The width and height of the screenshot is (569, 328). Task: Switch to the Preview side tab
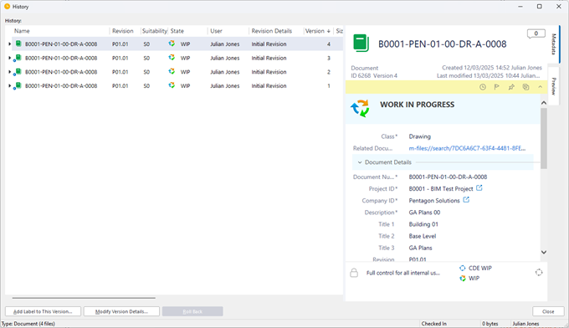coord(554,86)
